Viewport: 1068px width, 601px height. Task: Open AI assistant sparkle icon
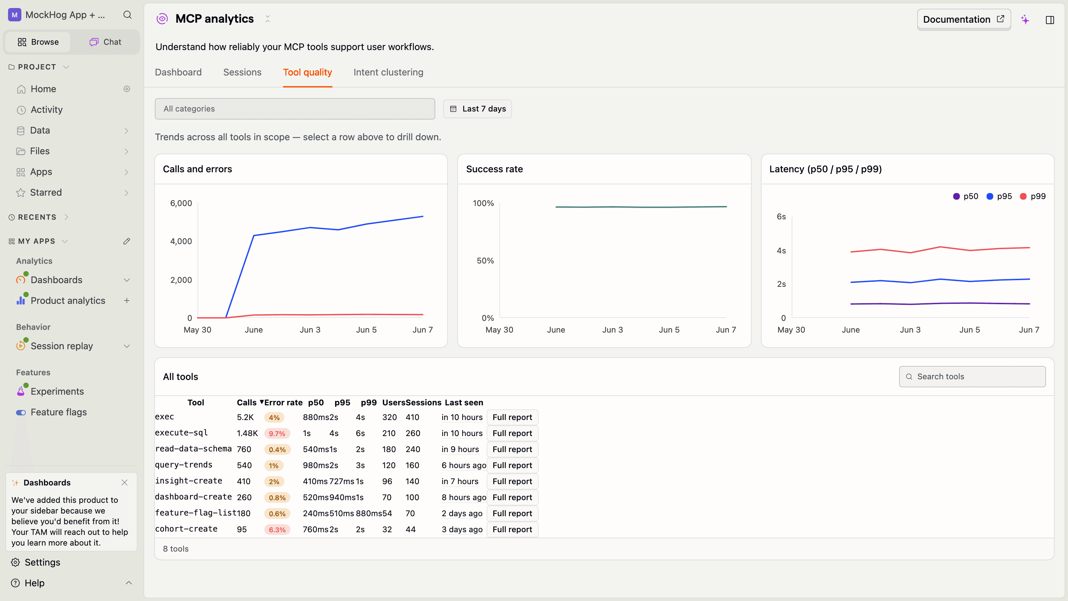click(x=1025, y=19)
